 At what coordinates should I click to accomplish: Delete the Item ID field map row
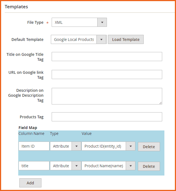(x=149, y=147)
